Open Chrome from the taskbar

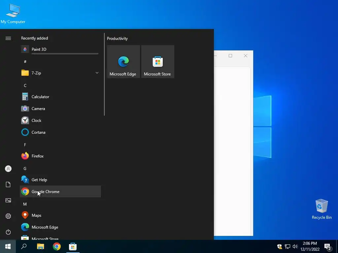click(x=57, y=246)
